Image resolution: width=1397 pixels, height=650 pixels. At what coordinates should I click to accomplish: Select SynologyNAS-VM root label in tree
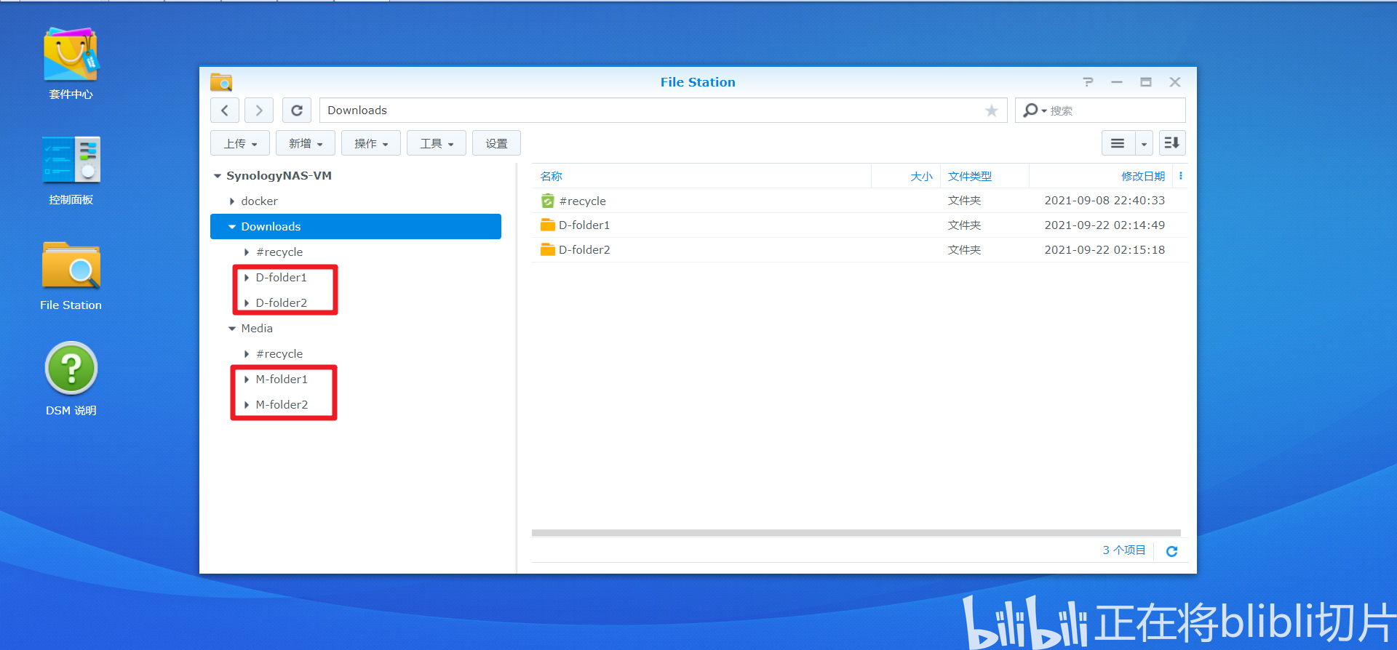click(279, 176)
